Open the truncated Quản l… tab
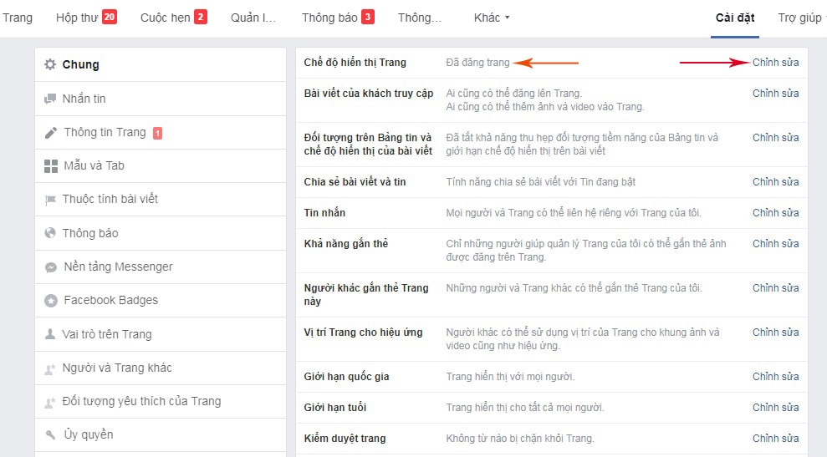The width and height of the screenshot is (827, 457). pos(253,18)
